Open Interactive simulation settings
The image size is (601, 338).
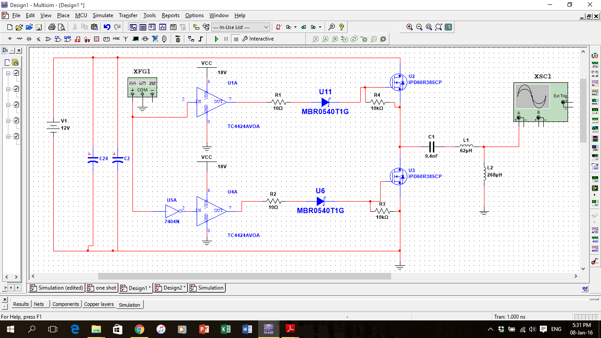(x=258, y=39)
